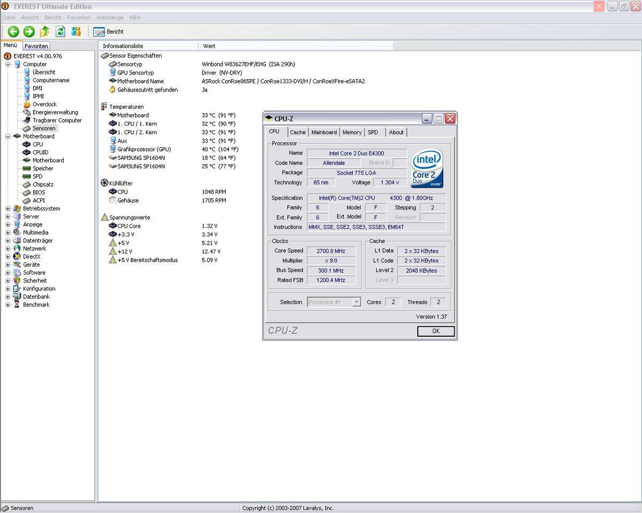Switch to the Menü tab in sidebar
The height and width of the screenshot is (513, 642).
tap(11, 45)
